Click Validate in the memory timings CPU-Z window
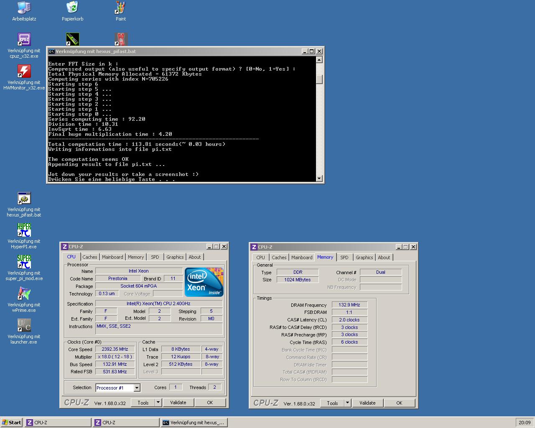 point(367,403)
